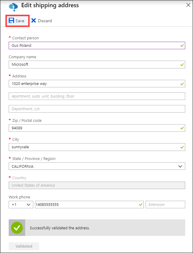Image resolution: width=193 pixels, height=253 pixels.
Task: Open the phone country code dropdown
Action: click(21, 204)
